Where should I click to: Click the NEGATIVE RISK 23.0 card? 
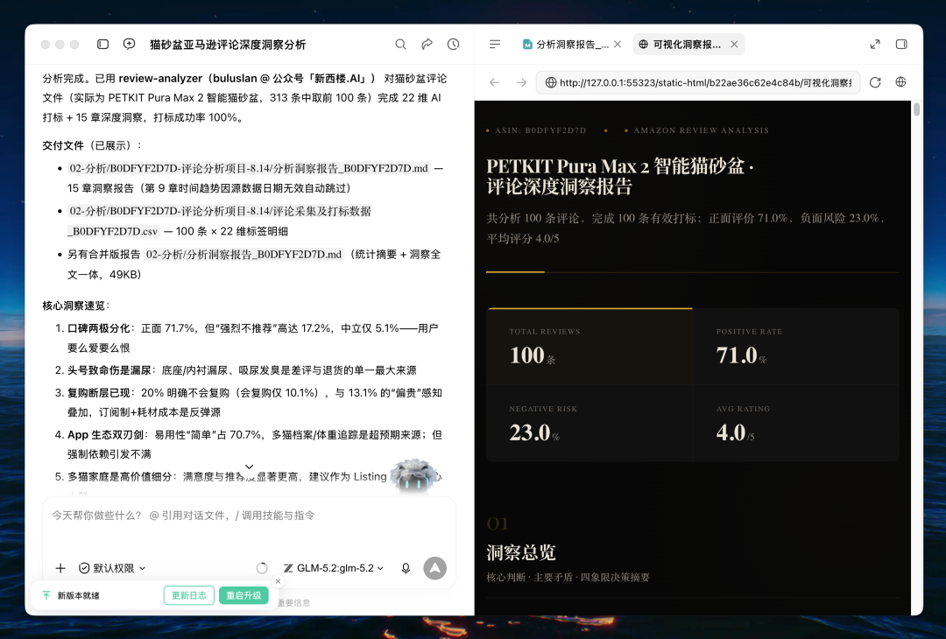tap(589, 423)
